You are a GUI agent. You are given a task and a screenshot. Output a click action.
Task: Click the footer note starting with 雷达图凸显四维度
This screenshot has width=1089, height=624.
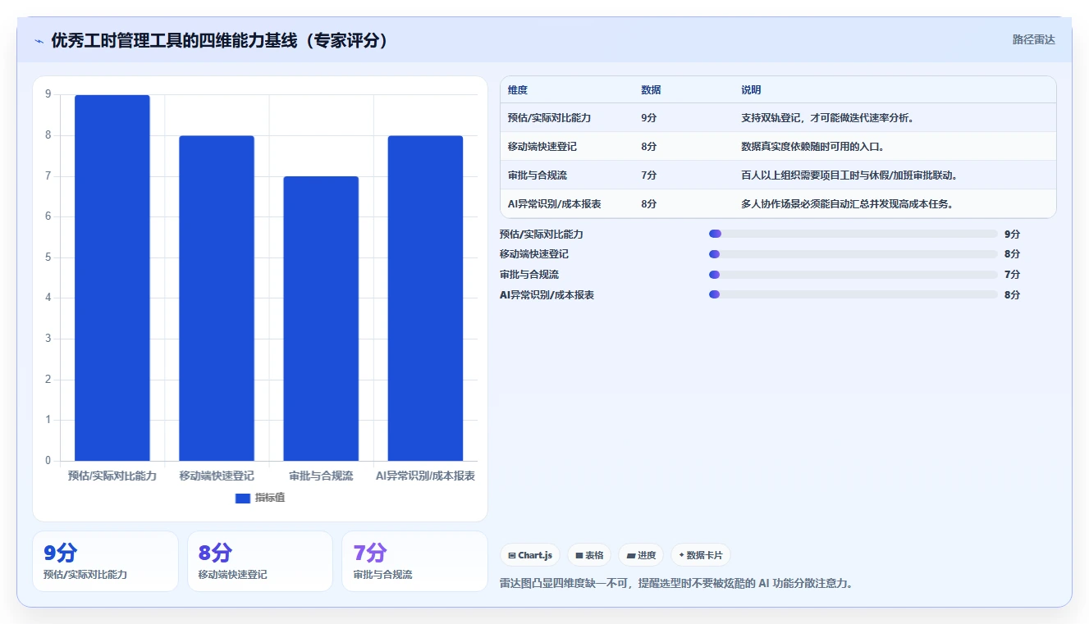677,584
